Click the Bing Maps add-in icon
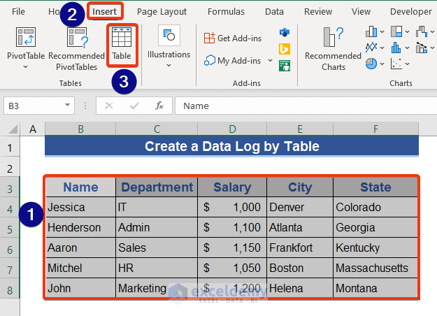The width and height of the screenshot is (437, 316). click(285, 49)
